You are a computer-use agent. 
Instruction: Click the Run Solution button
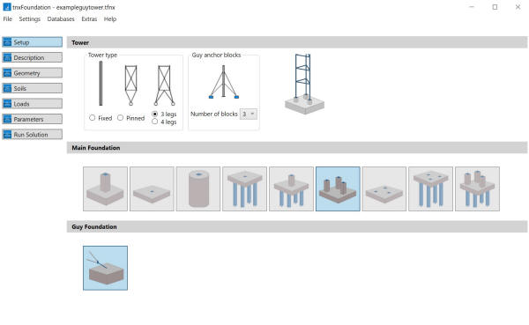33,135
